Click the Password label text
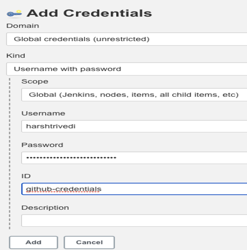 42,145
